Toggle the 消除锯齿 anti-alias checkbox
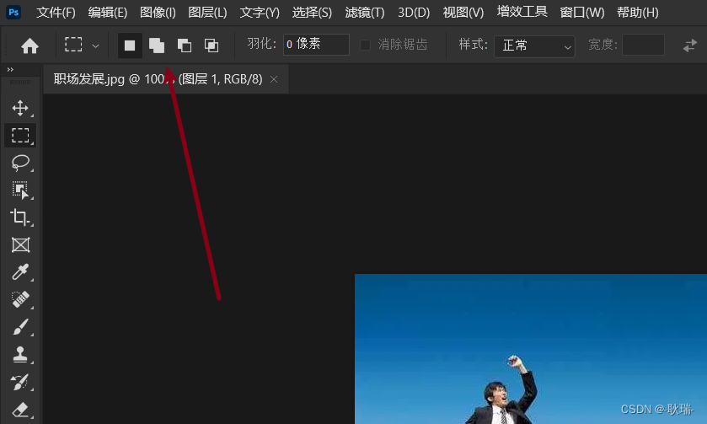 (x=365, y=45)
